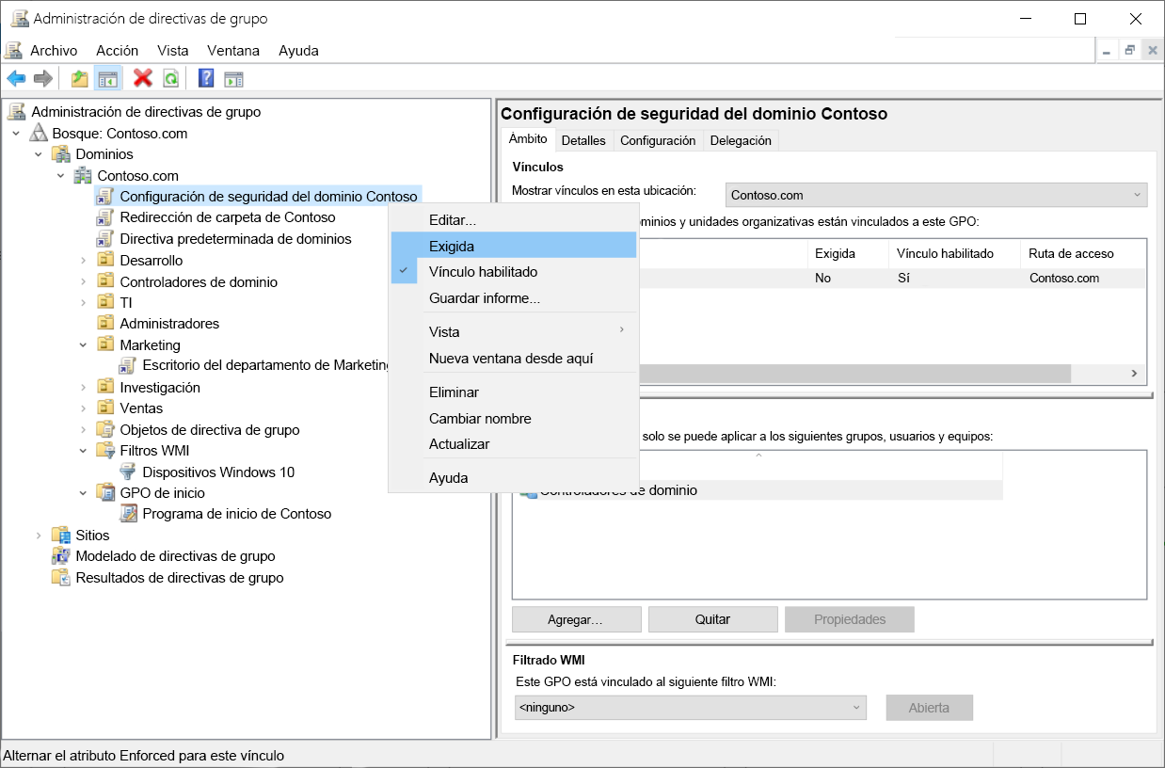Switch to the Delegación tab
The height and width of the screenshot is (768, 1165).
click(x=741, y=140)
